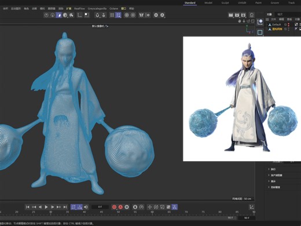Click the viewport zoom arrow icon
The image size is (301, 226).
(x=244, y=21)
